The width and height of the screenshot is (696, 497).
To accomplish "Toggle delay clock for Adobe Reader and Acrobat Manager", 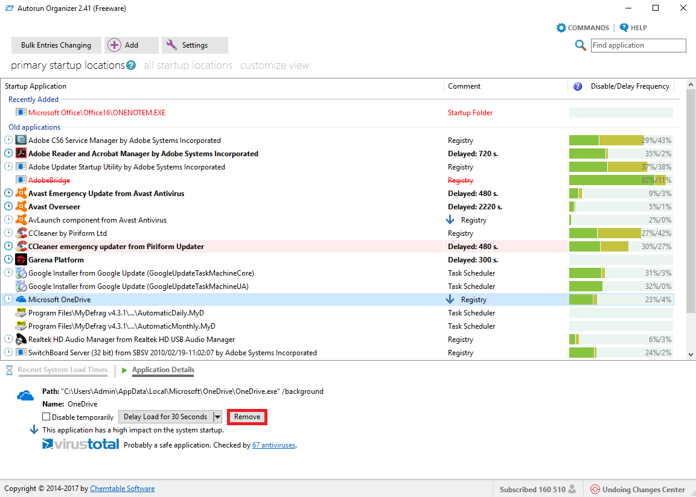I will click(x=8, y=153).
